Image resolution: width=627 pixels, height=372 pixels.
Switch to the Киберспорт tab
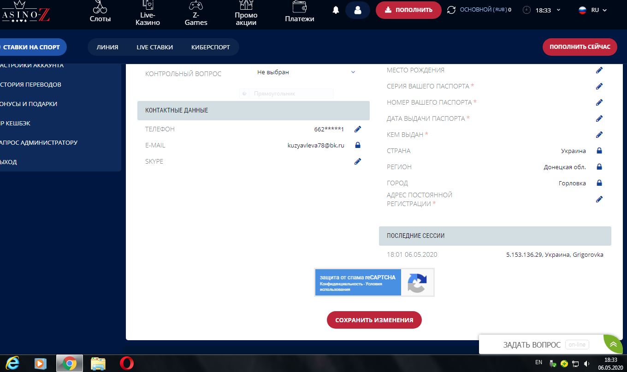tap(211, 47)
